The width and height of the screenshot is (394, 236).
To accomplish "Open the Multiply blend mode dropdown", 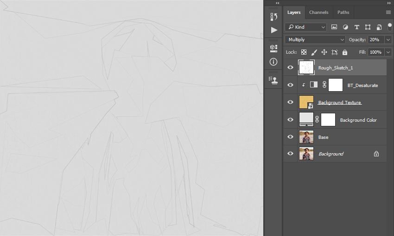I will click(x=315, y=40).
